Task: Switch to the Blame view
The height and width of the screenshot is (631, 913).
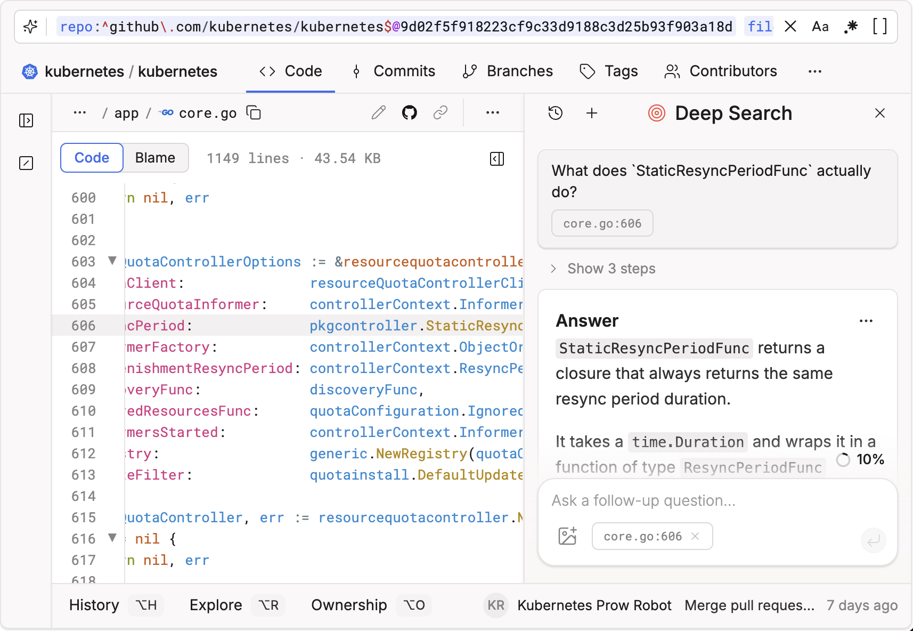Action: [155, 158]
